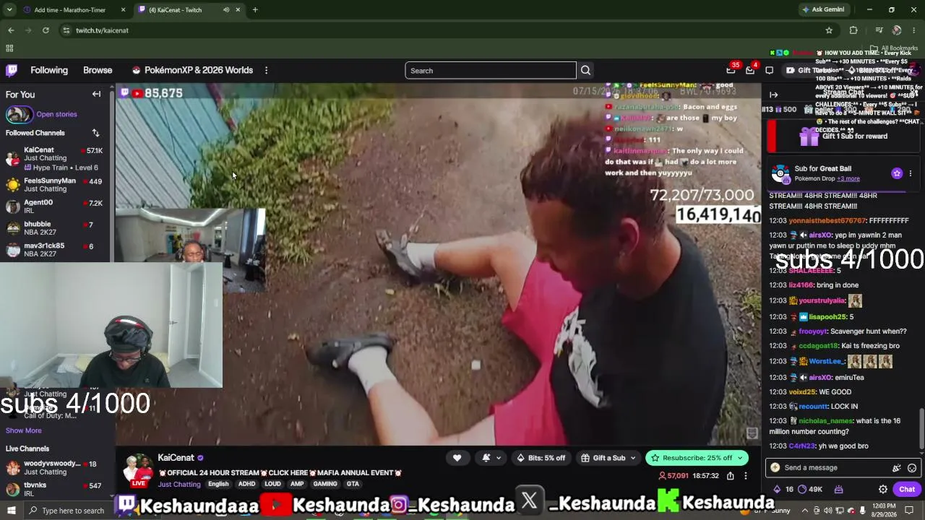
Task: Open a new Chrome tab
Action: click(255, 10)
